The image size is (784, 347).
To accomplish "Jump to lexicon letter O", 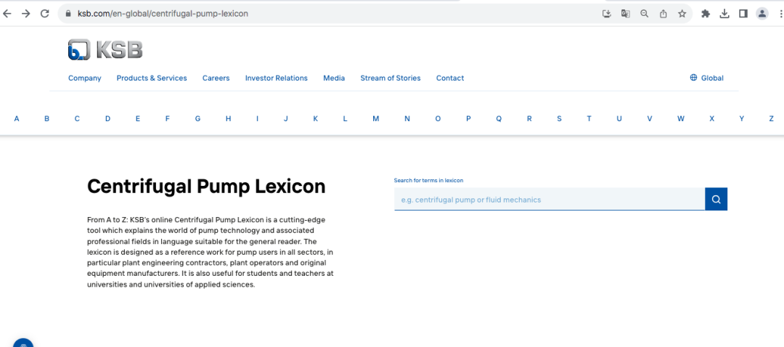I will [438, 118].
